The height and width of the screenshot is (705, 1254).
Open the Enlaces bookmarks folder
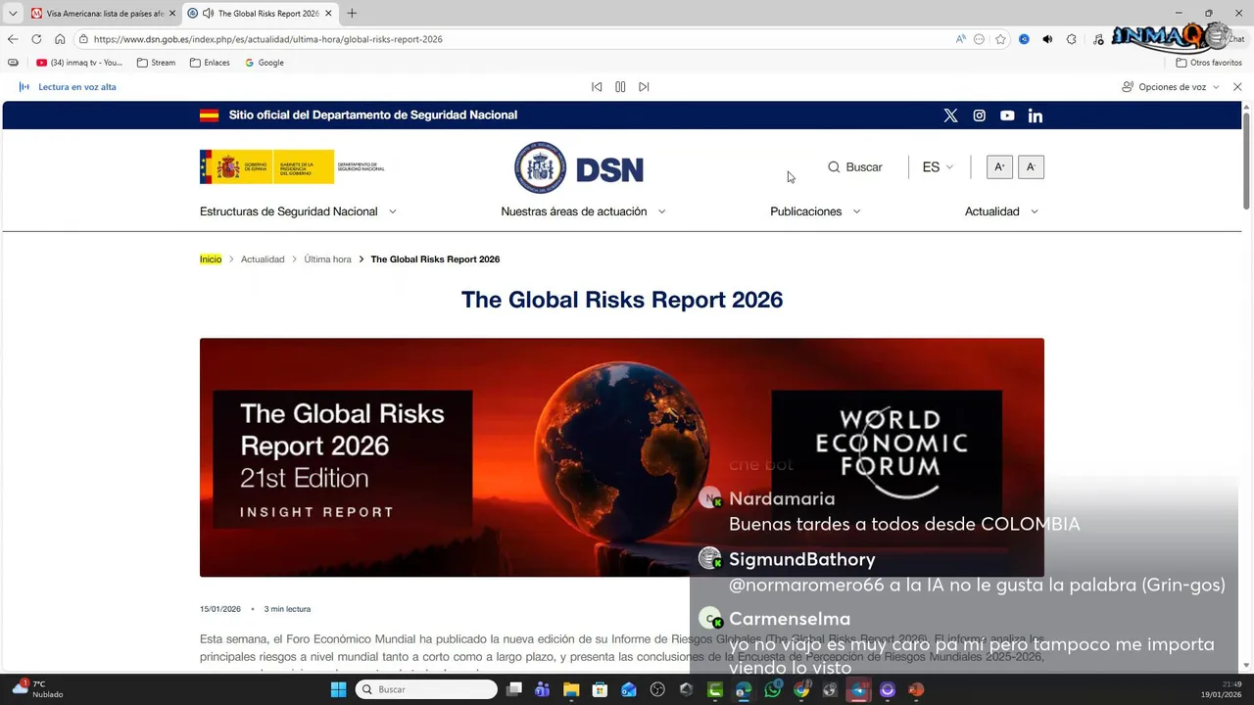[x=210, y=63]
